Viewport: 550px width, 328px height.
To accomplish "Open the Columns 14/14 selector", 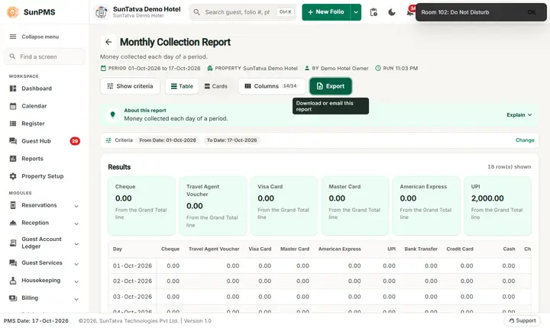I will pos(272,86).
